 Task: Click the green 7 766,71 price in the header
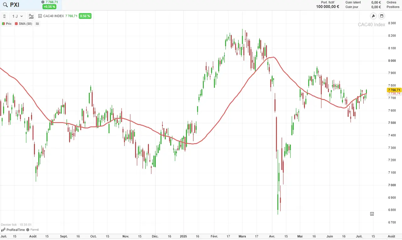52,2
